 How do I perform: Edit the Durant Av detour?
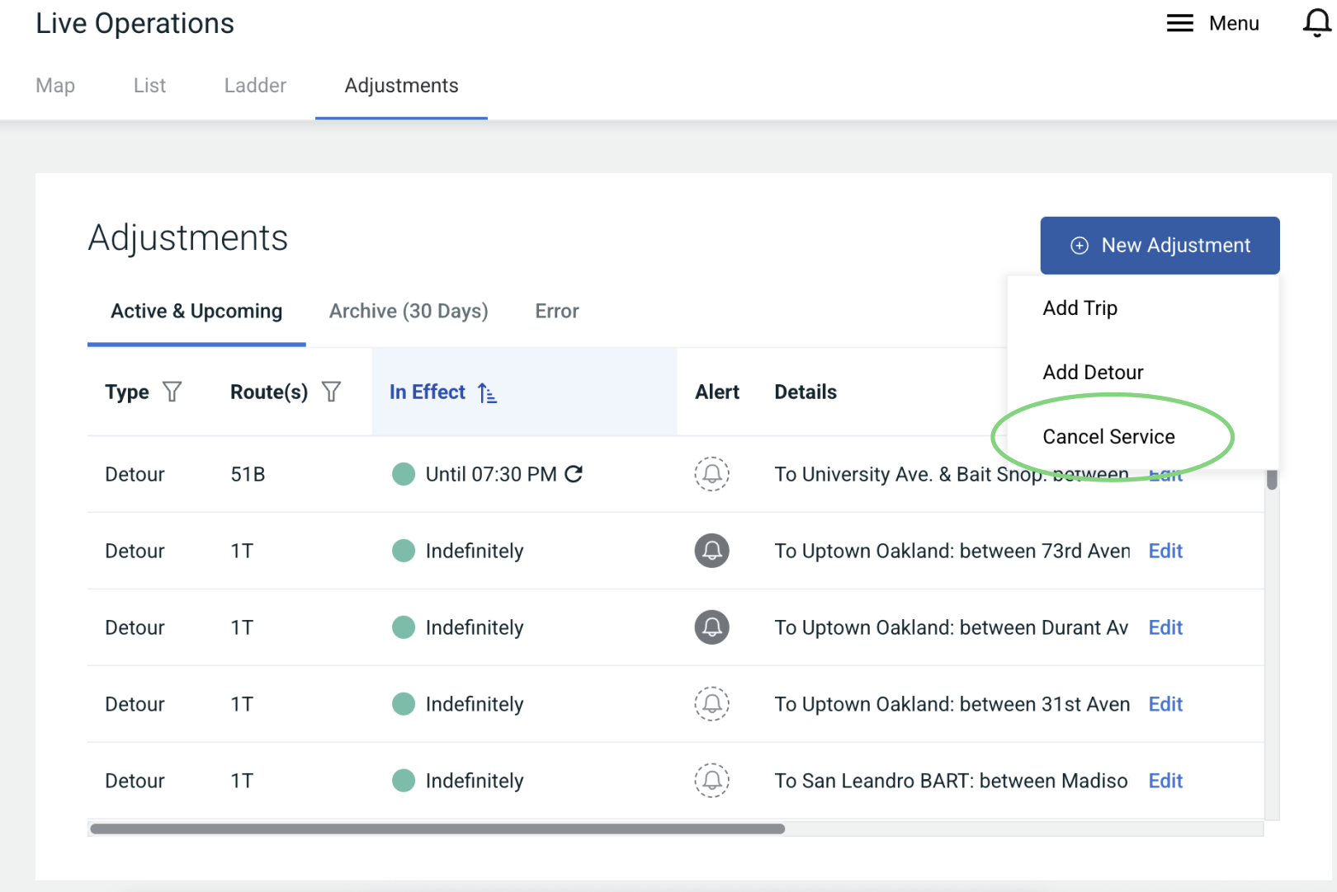(x=1165, y=627)
